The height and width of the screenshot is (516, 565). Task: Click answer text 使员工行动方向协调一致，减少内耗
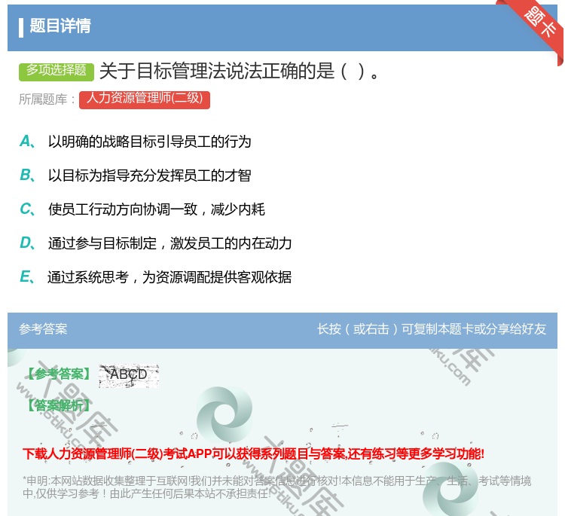coord(157,209)
